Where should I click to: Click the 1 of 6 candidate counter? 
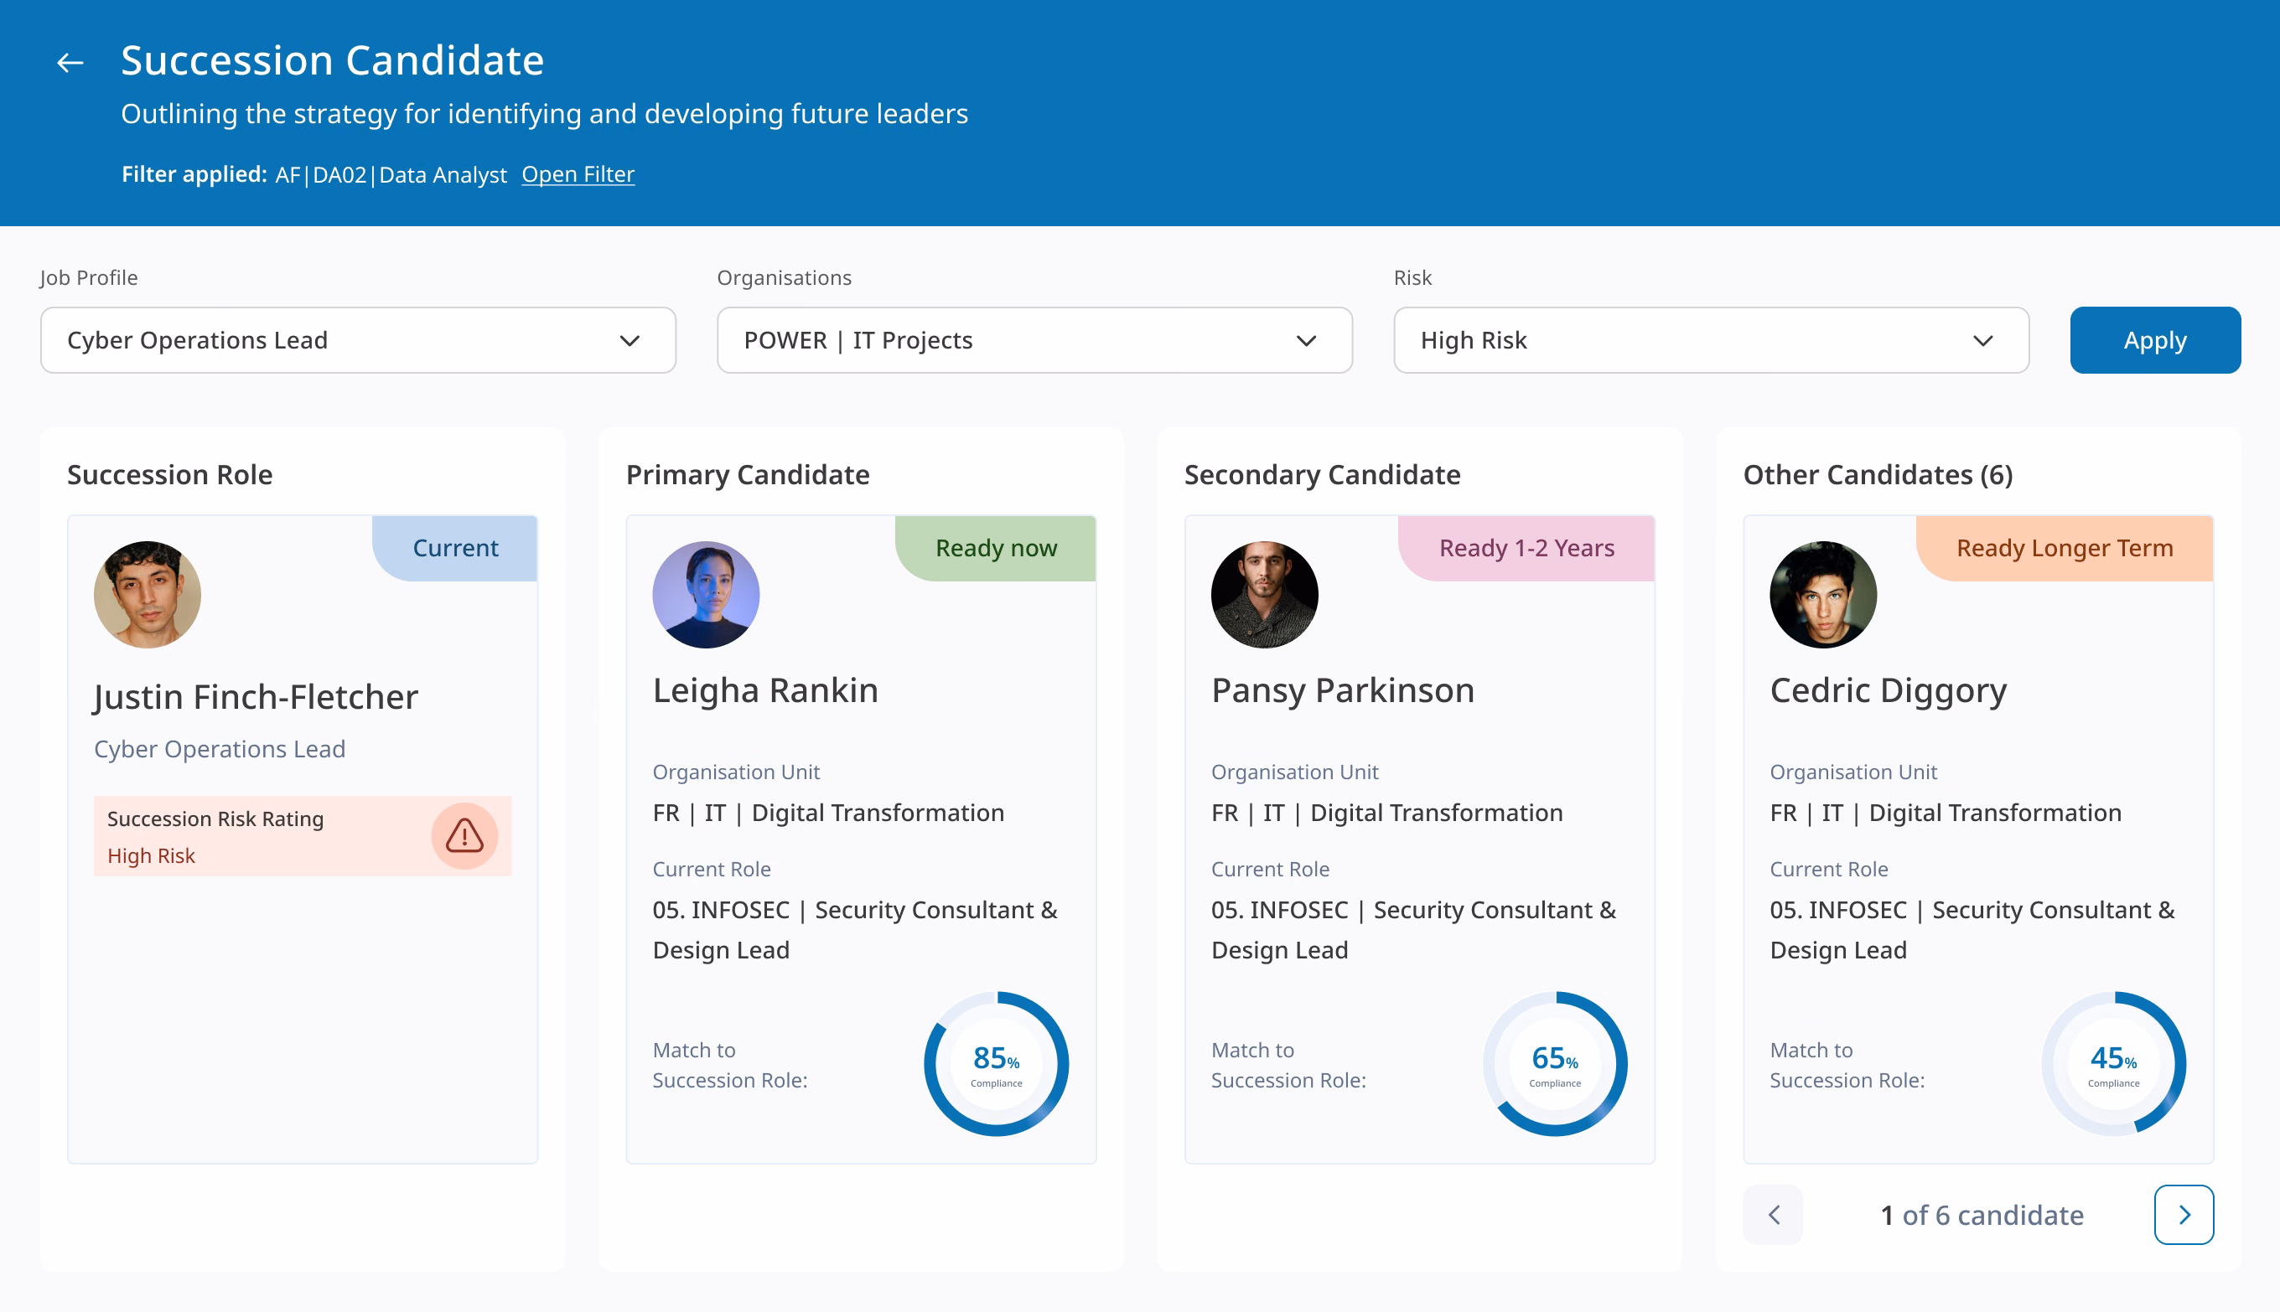tap(1982, 1215)
